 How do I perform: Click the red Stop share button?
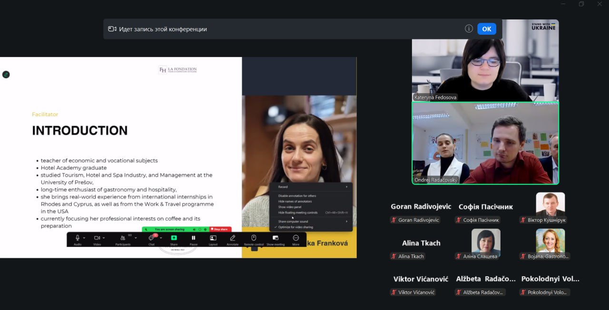pos(220,229)
